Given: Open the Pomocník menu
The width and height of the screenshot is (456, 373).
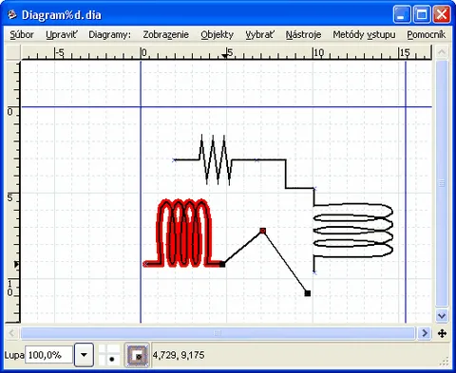Looking at the screenshot, I should click(x=427, y=34).
